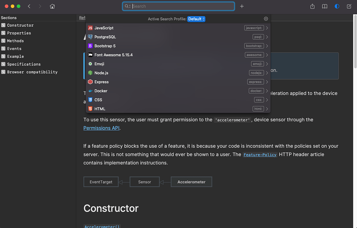Follow the Permissions API link
Viewport: 357px width, 228px height.
click(101, 128)
